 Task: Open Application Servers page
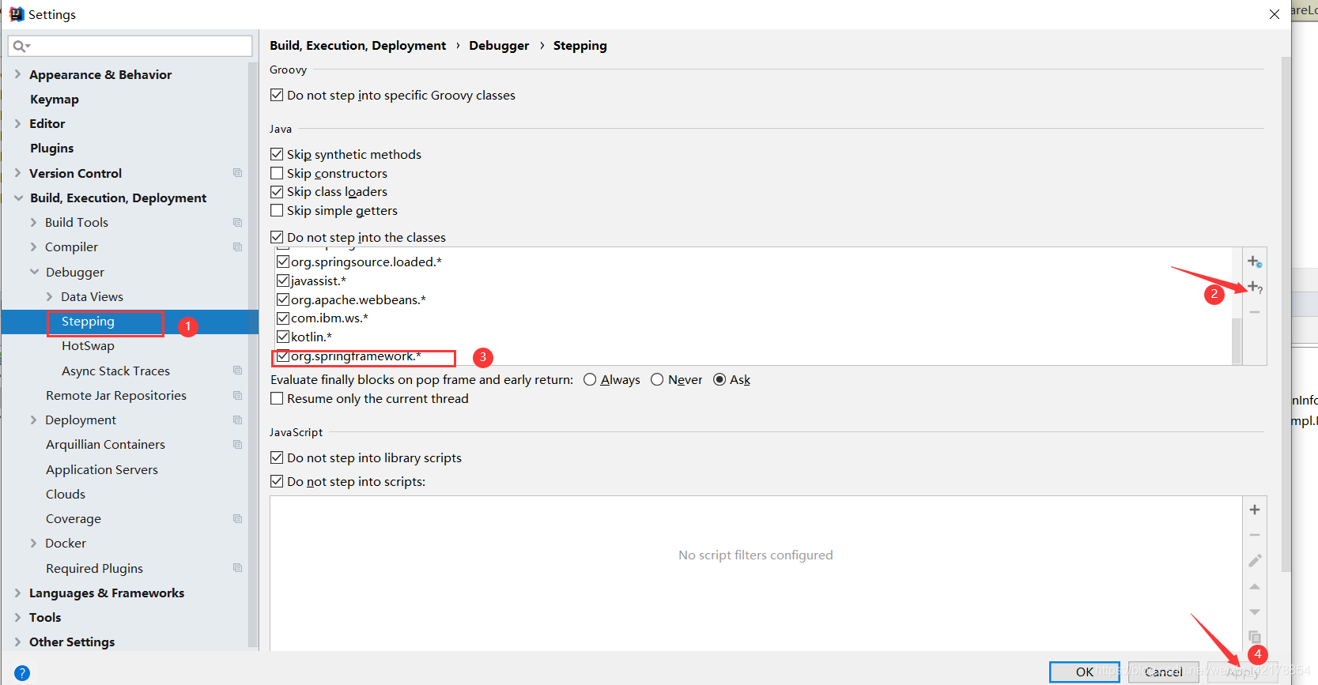[x=102, y=469]
